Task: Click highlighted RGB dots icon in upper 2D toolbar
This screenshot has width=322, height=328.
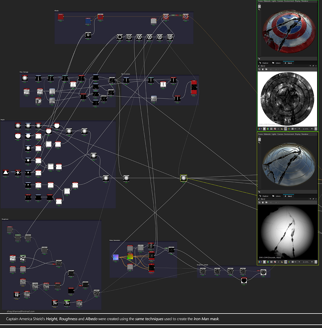Action: [286, 129]
